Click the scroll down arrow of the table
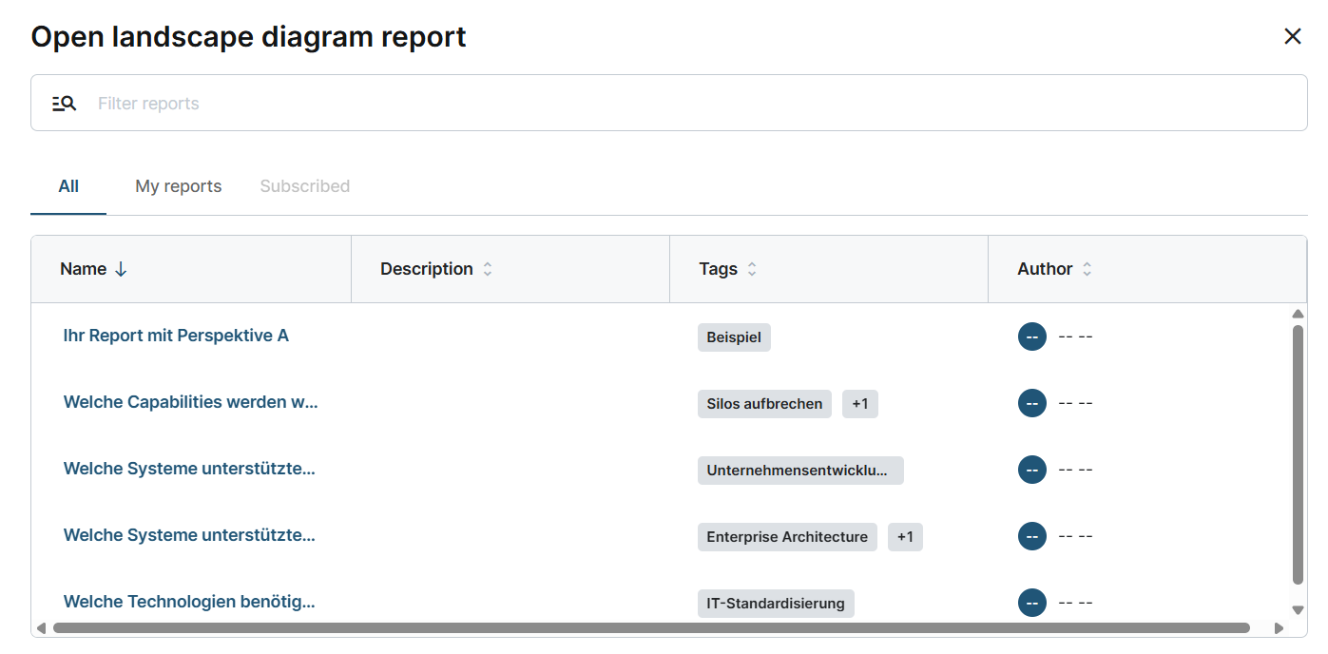Viewport: 1328px width, 654px height. [1298, 610]
